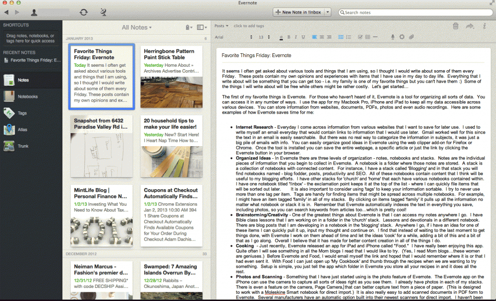This screenshot has width=496, height=301.
Task: Open the text color picker
Action: [x=281, y=37]
